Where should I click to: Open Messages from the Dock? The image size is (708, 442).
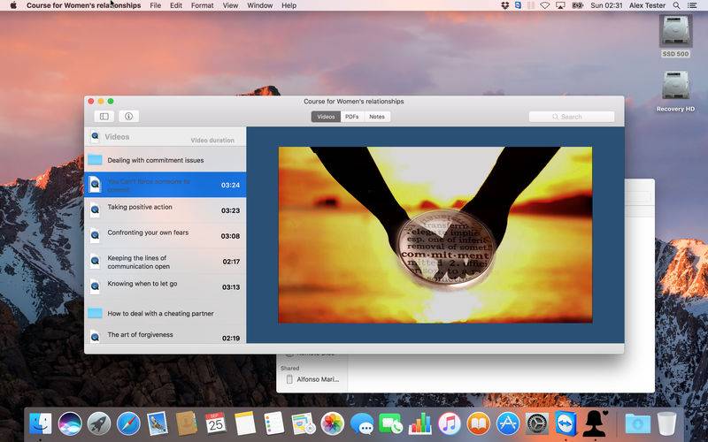362,424
